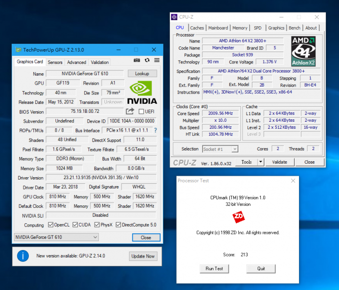Toggle the CUDA checkbox
339x290 pixels.
pyautogui.click(x=75, y=225)
